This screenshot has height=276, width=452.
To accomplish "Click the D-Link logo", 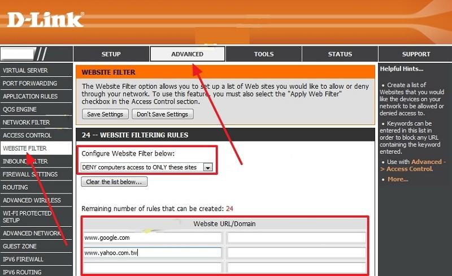I will point(45,19).
